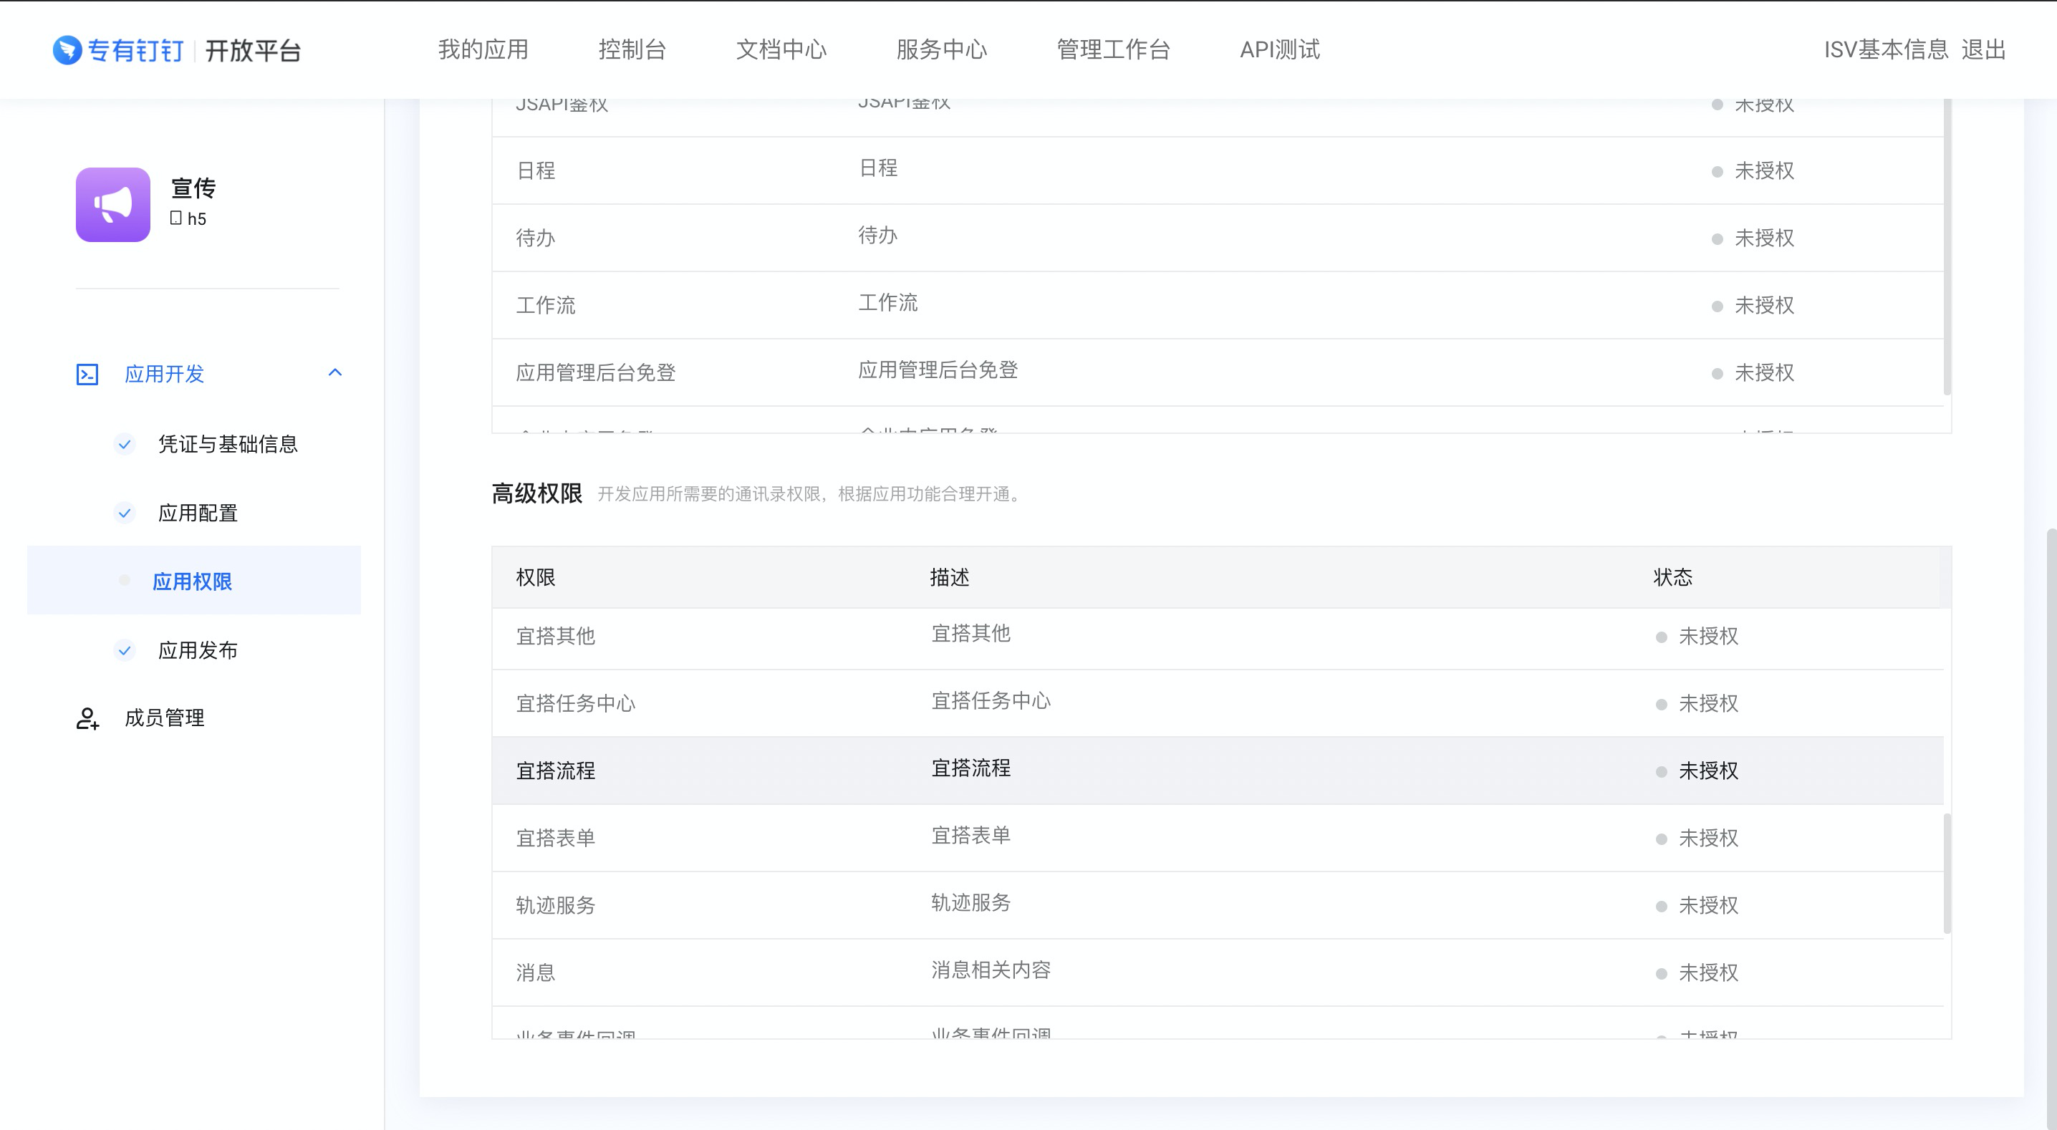Viewport: 2057px width, 1130px height.
Task: Open the API测试 page
Action: [1279, 49]
